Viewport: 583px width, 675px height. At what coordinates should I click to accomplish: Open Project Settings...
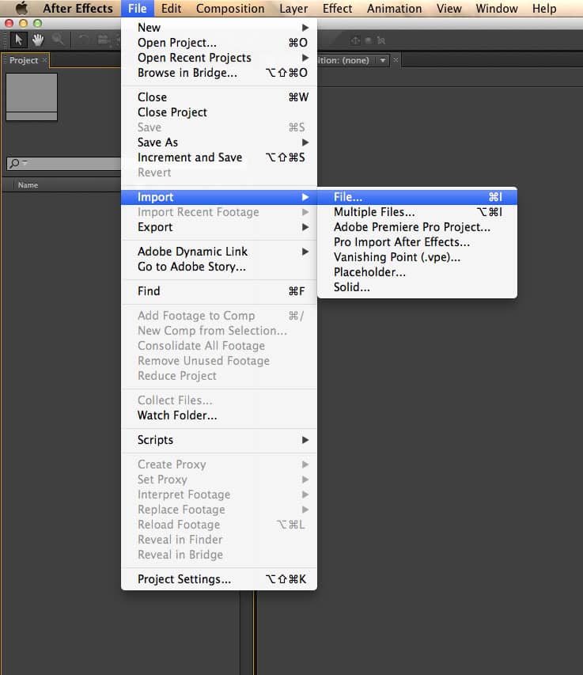click(219, 579)
